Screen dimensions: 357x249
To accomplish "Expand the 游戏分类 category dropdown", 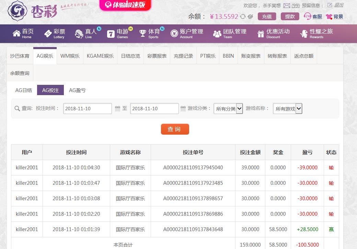I will point(228,109).
